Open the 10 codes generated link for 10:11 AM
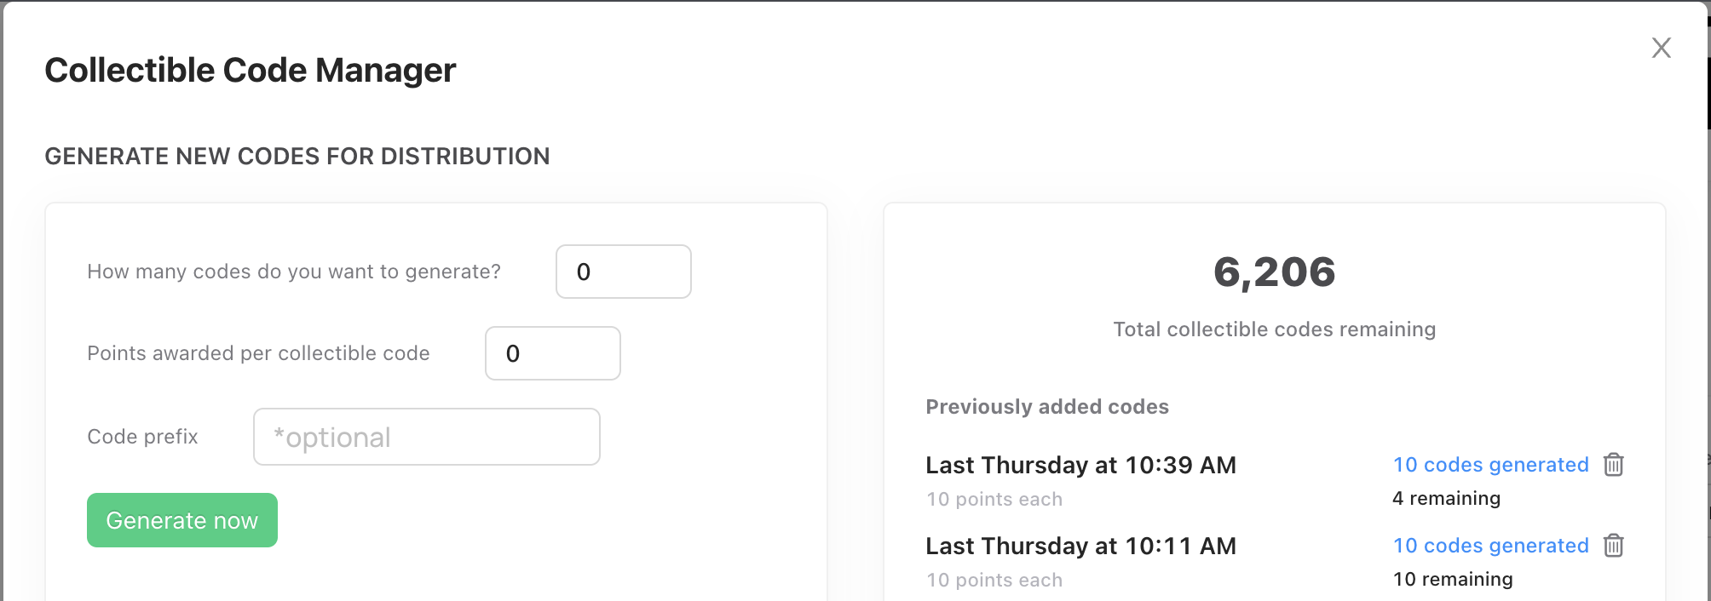 1490,546
